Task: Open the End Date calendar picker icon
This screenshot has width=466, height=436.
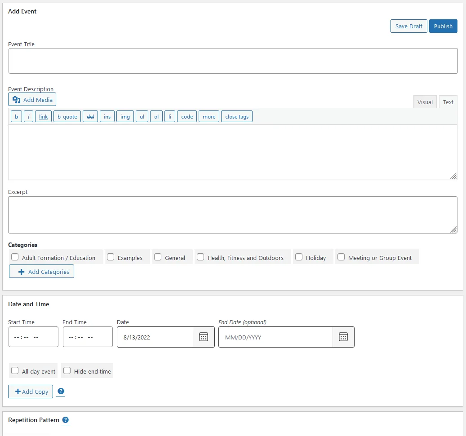Action: tap(343, 337)
